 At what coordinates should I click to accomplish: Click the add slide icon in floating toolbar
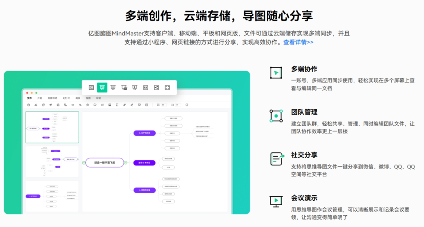pos(113,87)
